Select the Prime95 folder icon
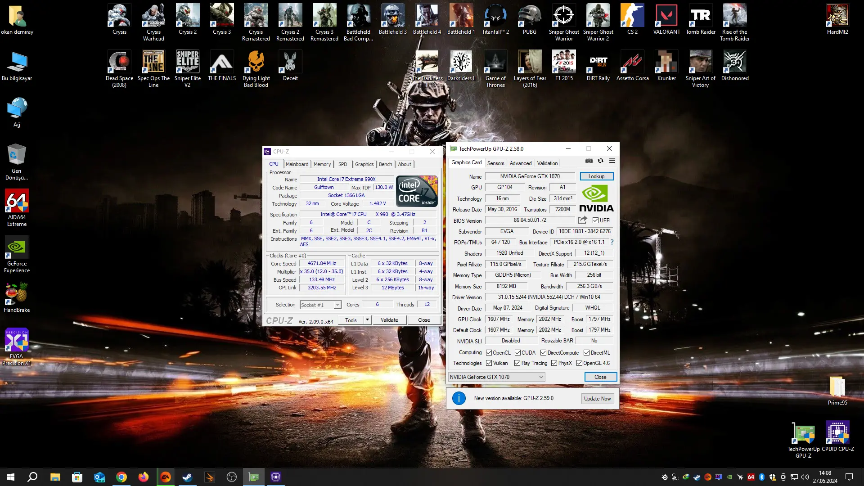Image resolution: width=864 pixels, height=486 pixels. tap(837, 390)
